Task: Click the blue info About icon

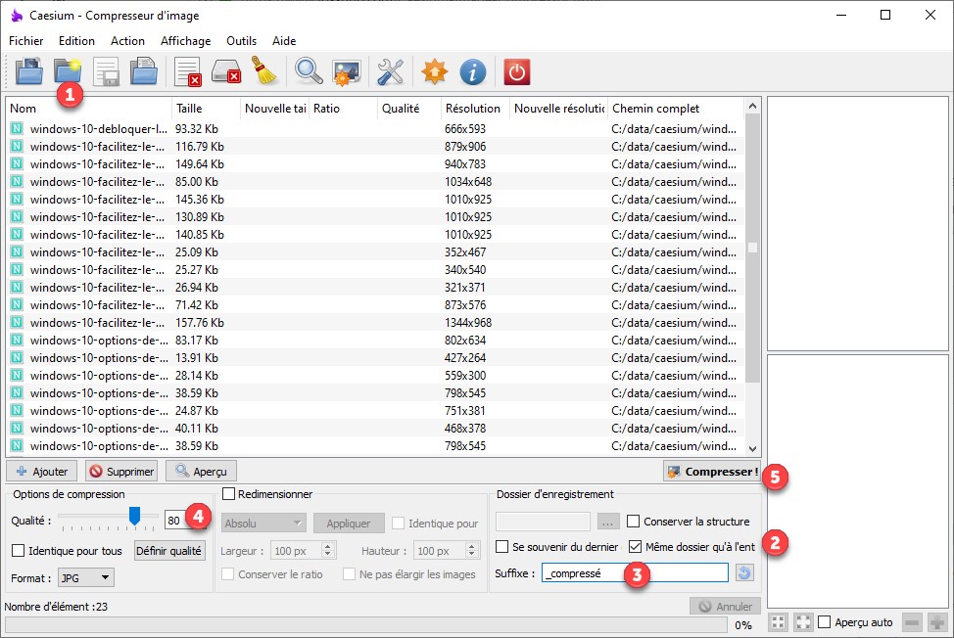Action: tap(473, 71)
